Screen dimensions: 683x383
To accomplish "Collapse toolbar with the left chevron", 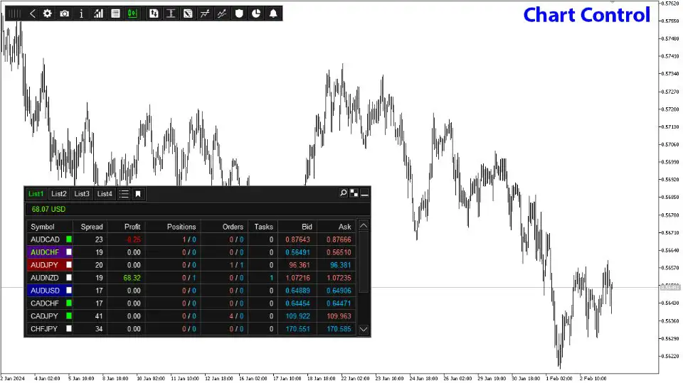I will click(x=33, y=14).
